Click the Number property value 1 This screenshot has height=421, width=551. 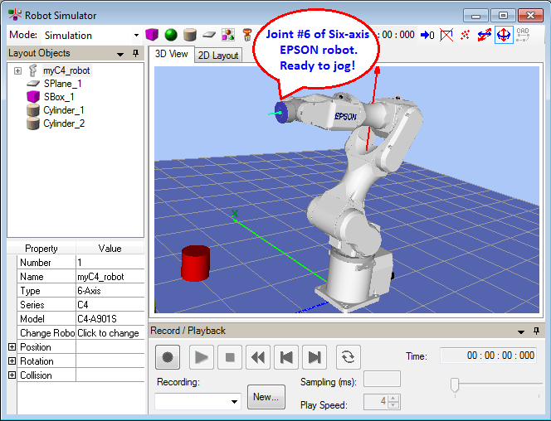pyautogui.click(x=110, y=263)
